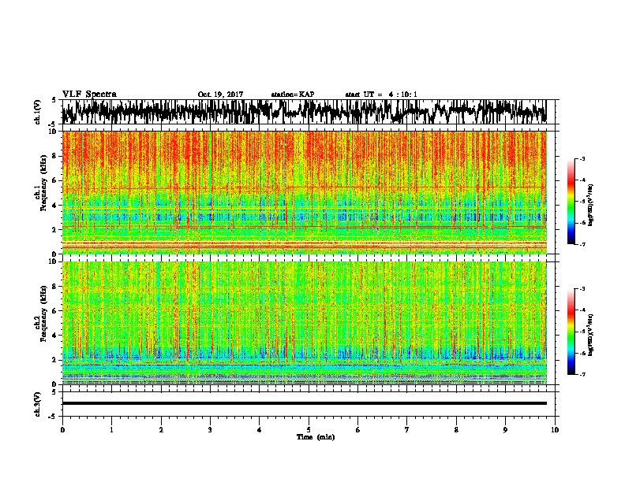Viewport: 625px width, 482px height.
Task: Click the "station=KAP" label
Action: [x=293, y=95]
